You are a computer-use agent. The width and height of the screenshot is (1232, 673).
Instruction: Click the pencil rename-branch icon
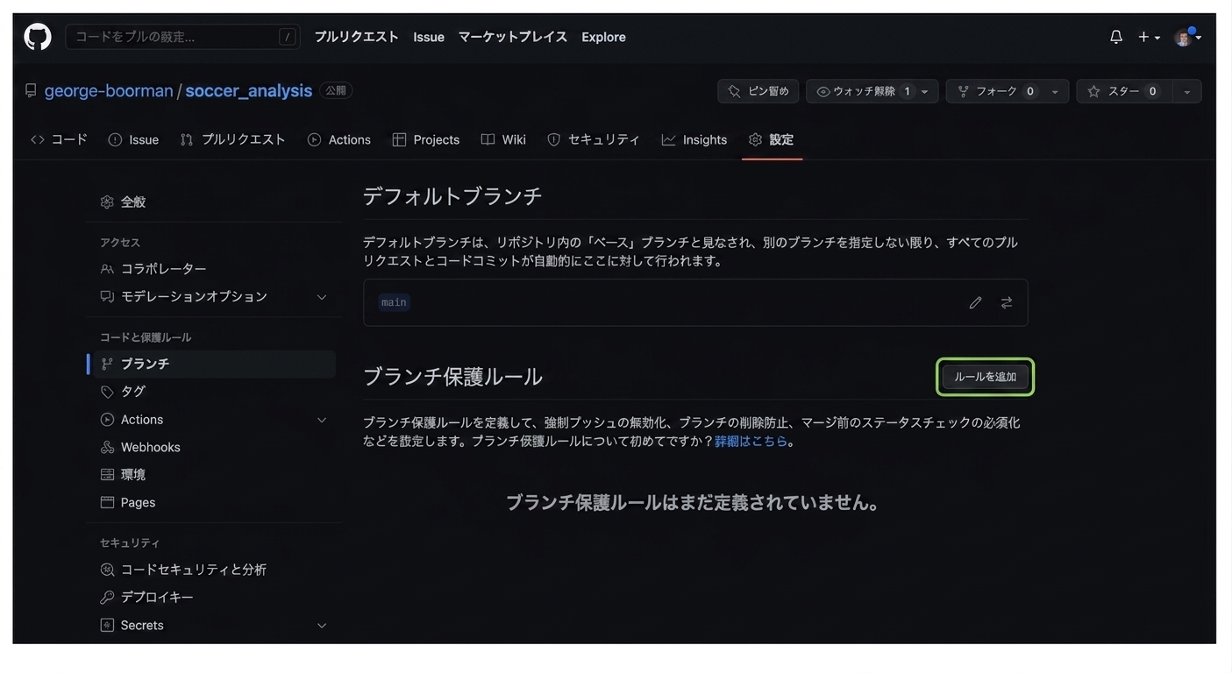click(975, 302)
